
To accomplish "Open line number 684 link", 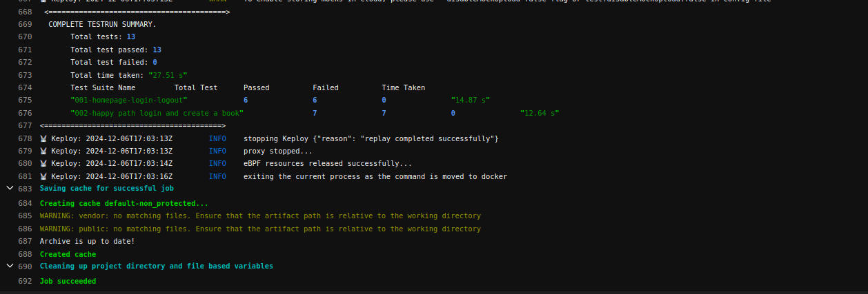I will 26,204.
